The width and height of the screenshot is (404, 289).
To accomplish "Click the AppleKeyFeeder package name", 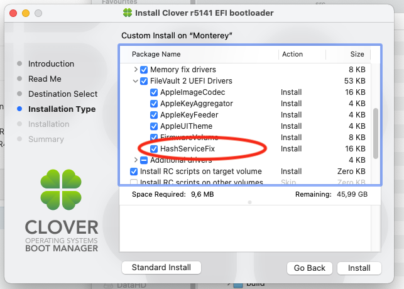I will click(x=189, y=115).
